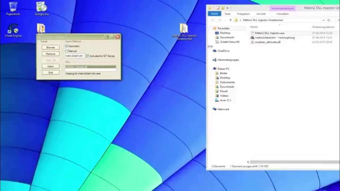Screen dimensions: 340x191
Task: Click the process name input field
Action: point(75,56)
